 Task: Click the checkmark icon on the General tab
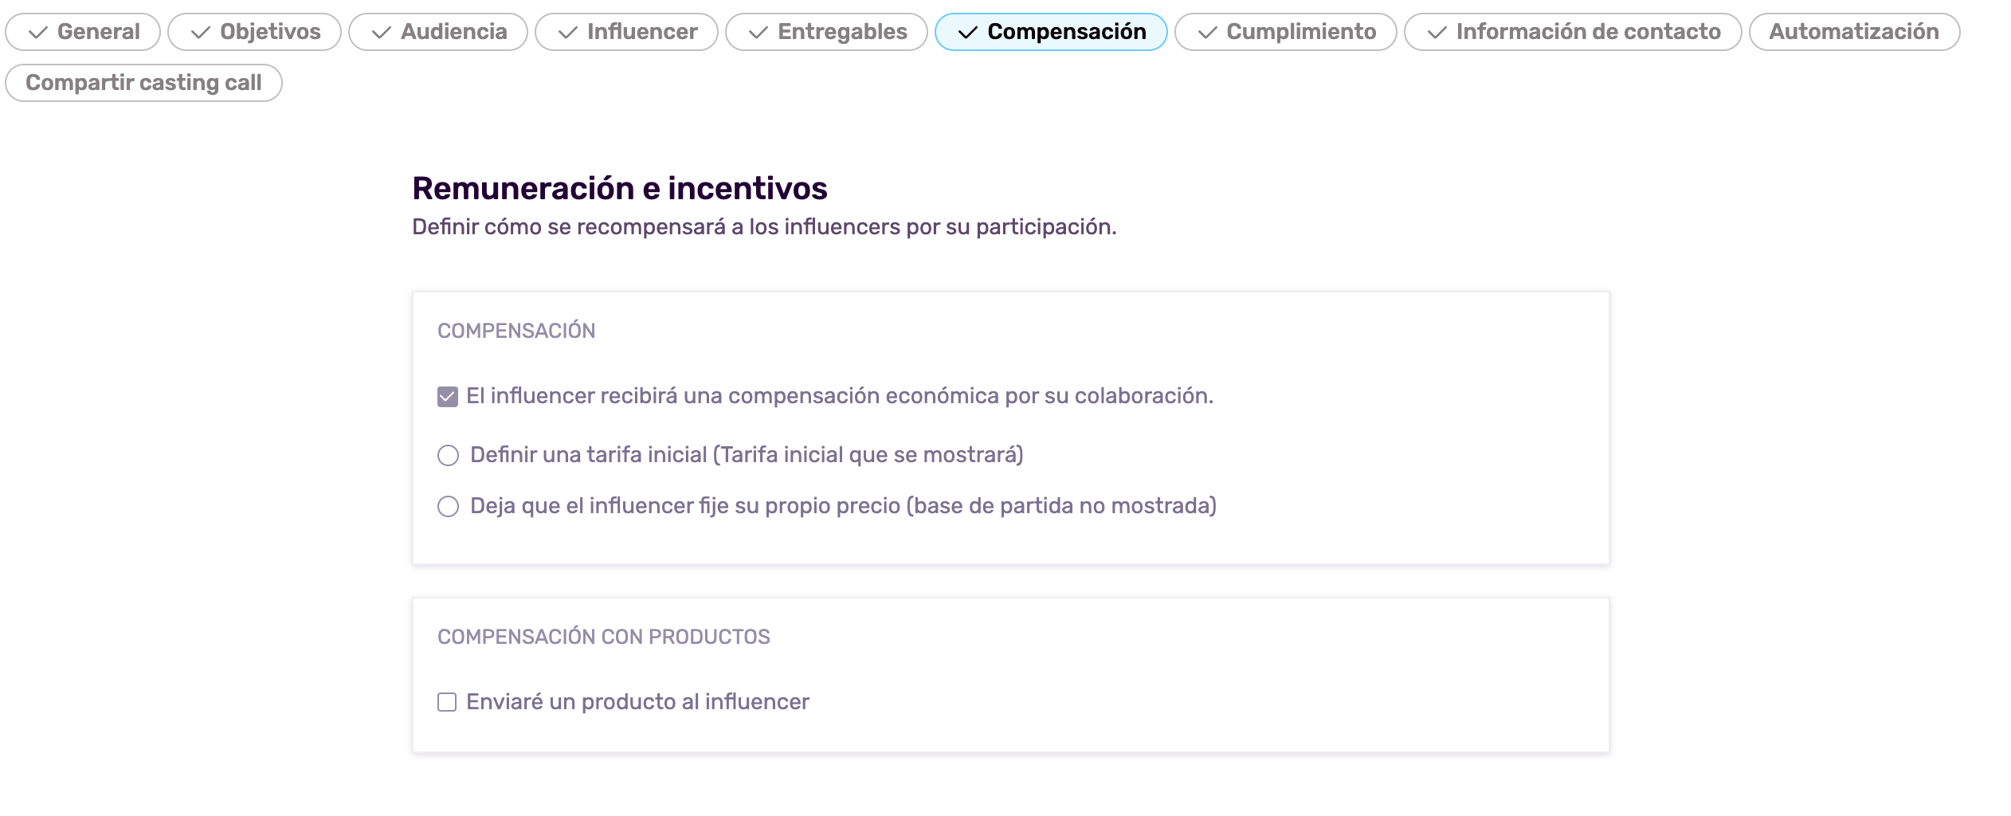click(x=37, y=33)
